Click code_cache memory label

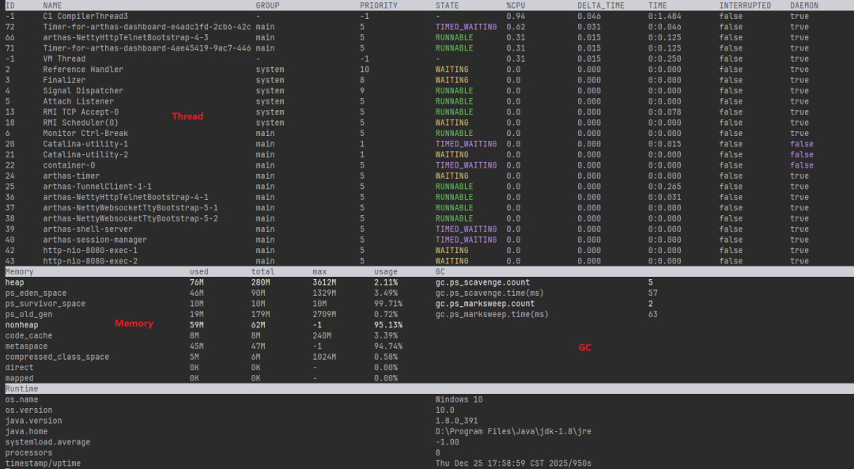coord(29,335)
